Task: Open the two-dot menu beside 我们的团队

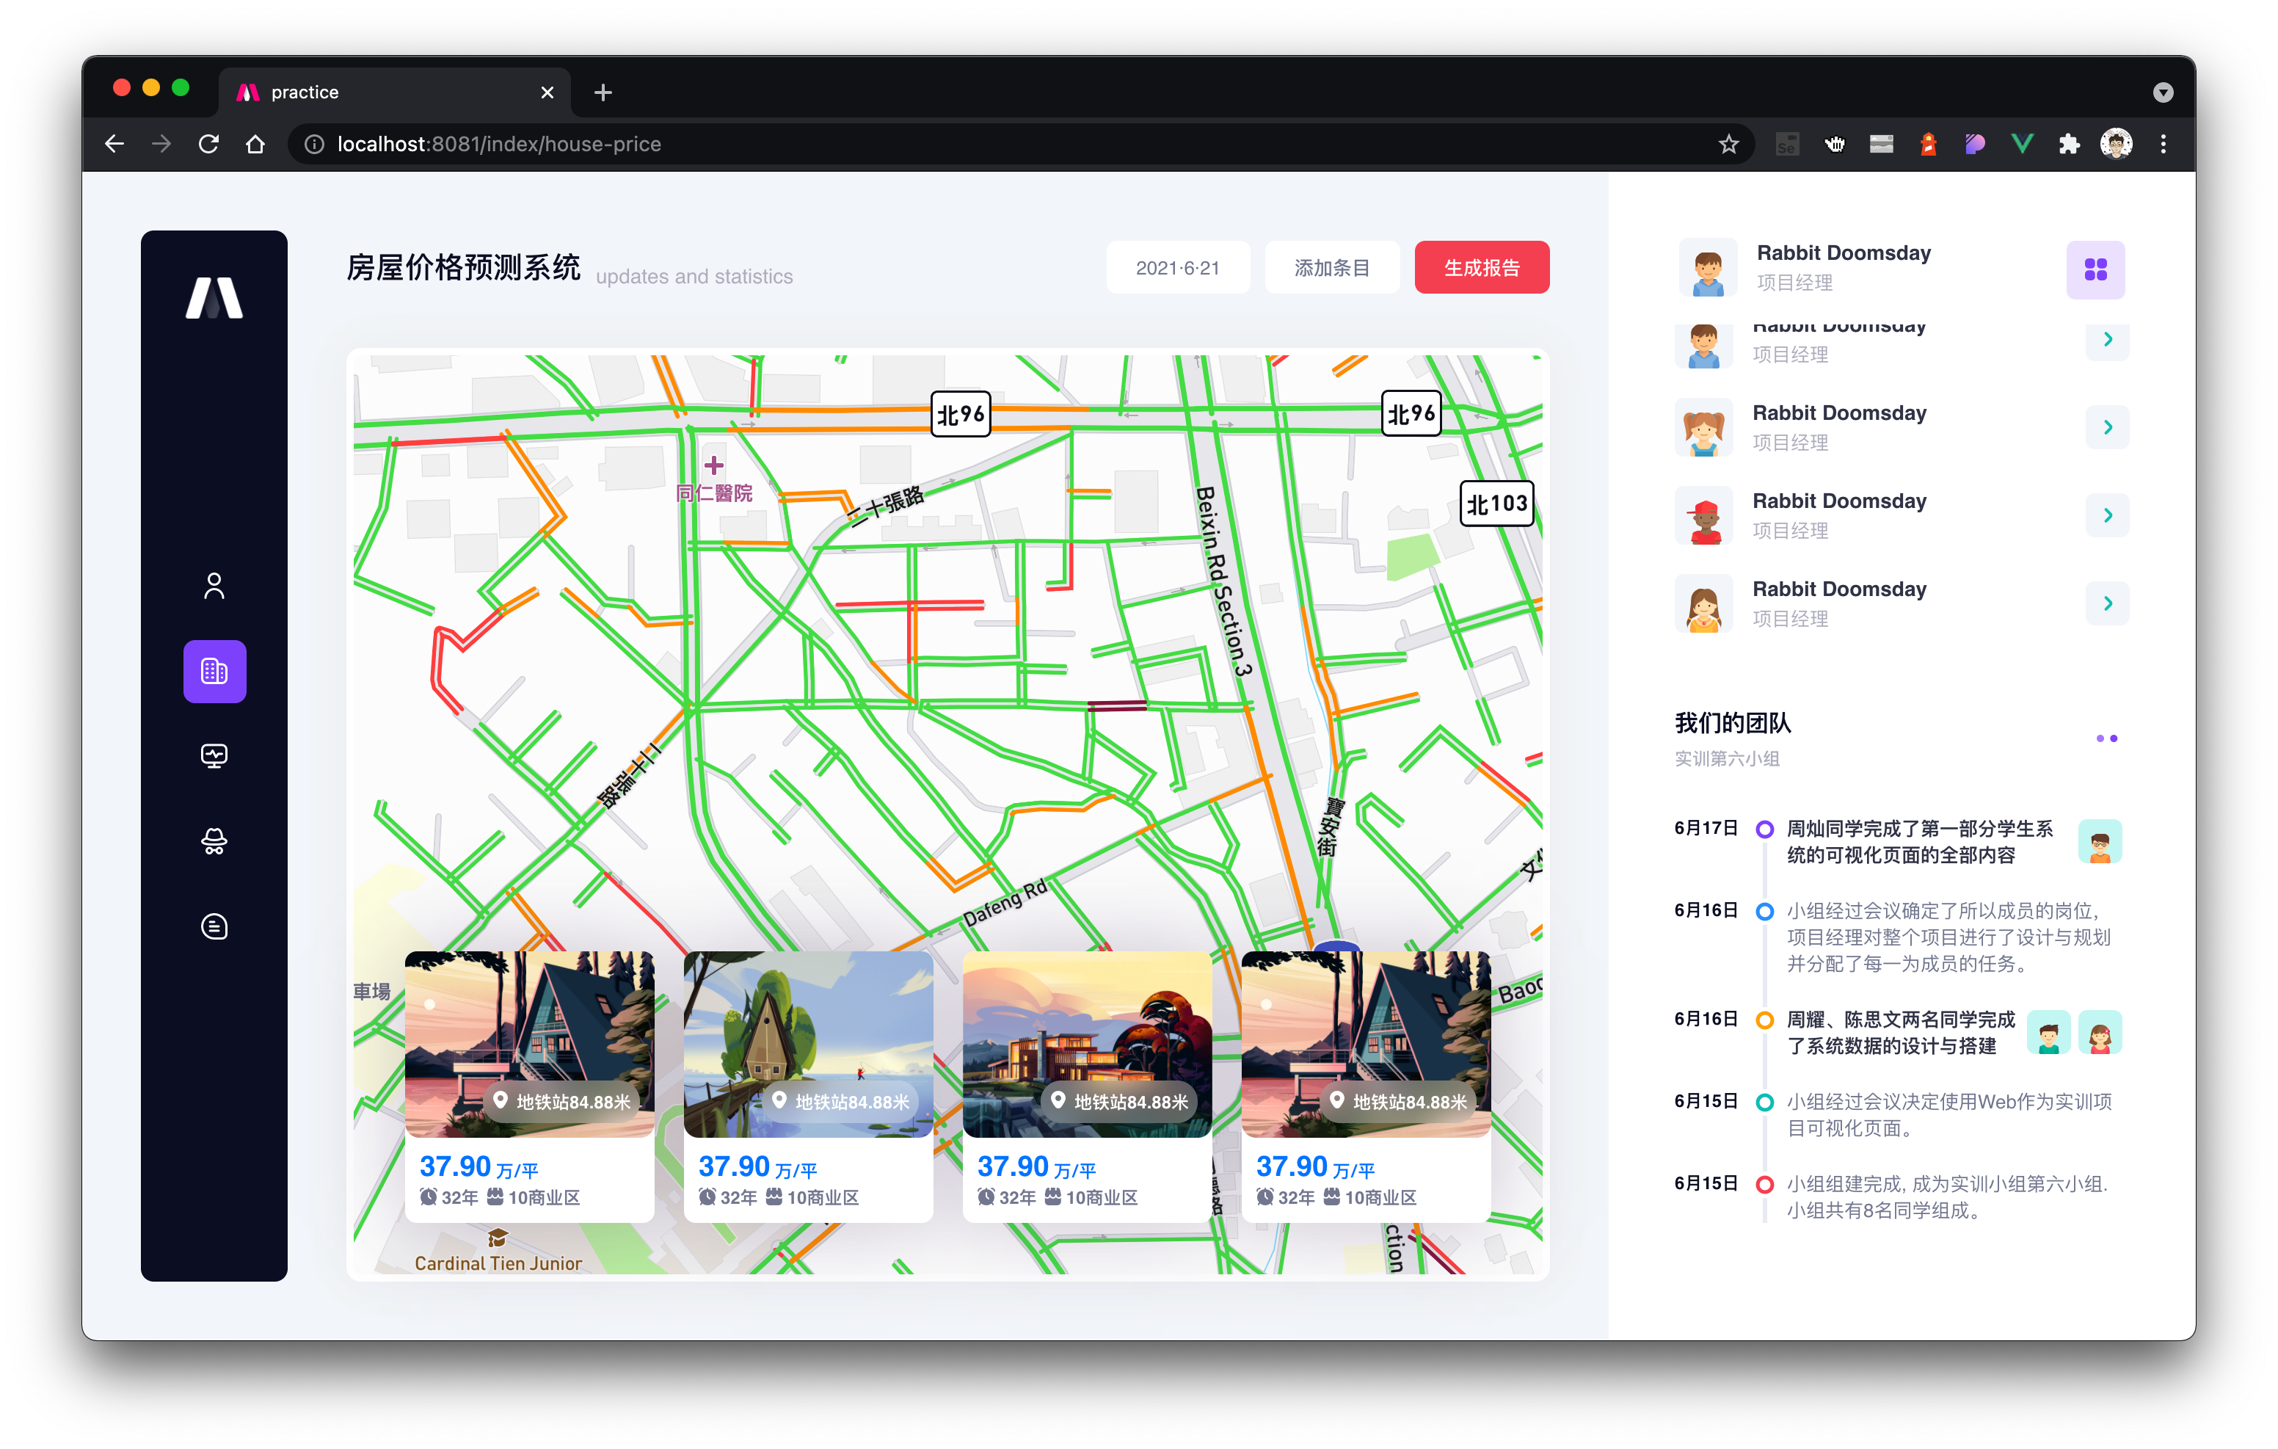Action: click(2106, 737)
